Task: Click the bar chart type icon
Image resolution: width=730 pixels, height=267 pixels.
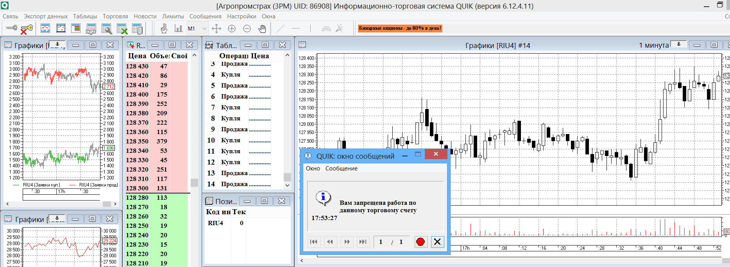Action: (179, 28)
